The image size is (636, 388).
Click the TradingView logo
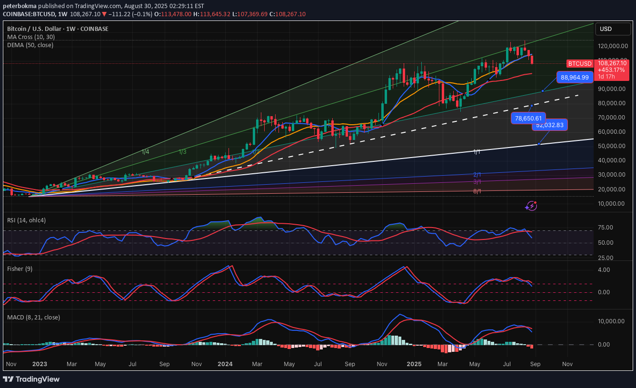(31, 379)
